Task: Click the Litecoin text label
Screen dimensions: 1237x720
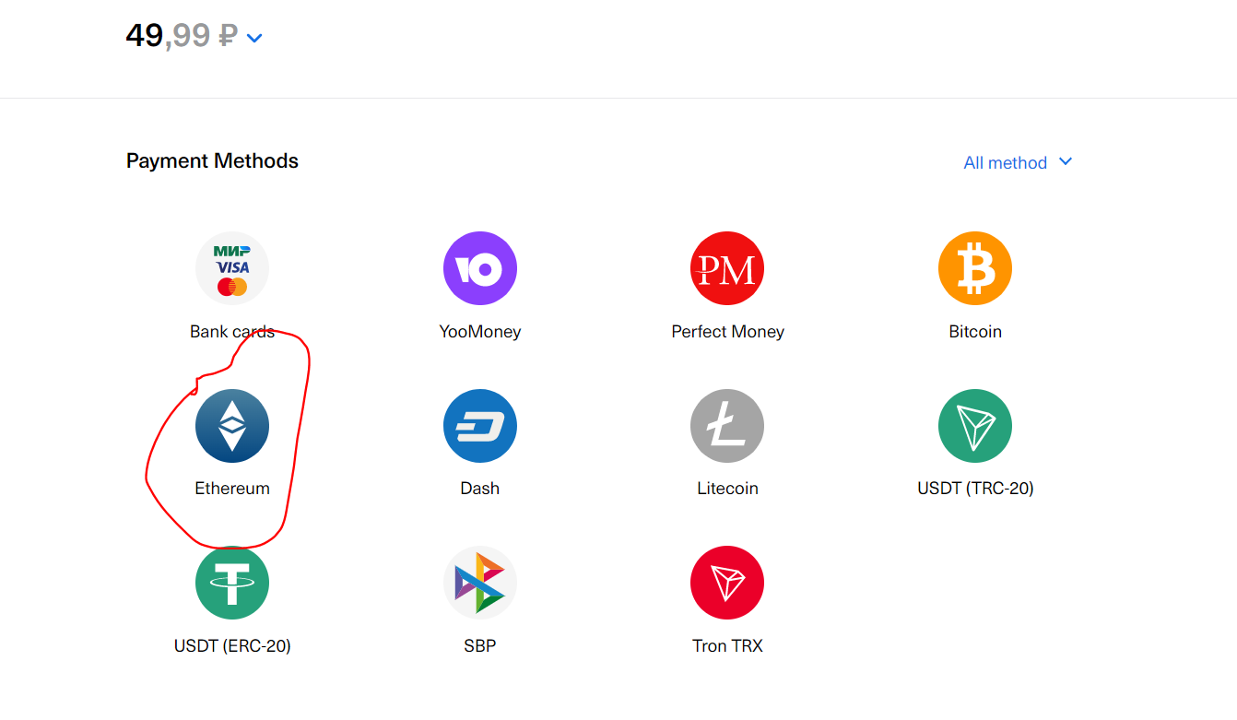Action: (x=727, y=489)
